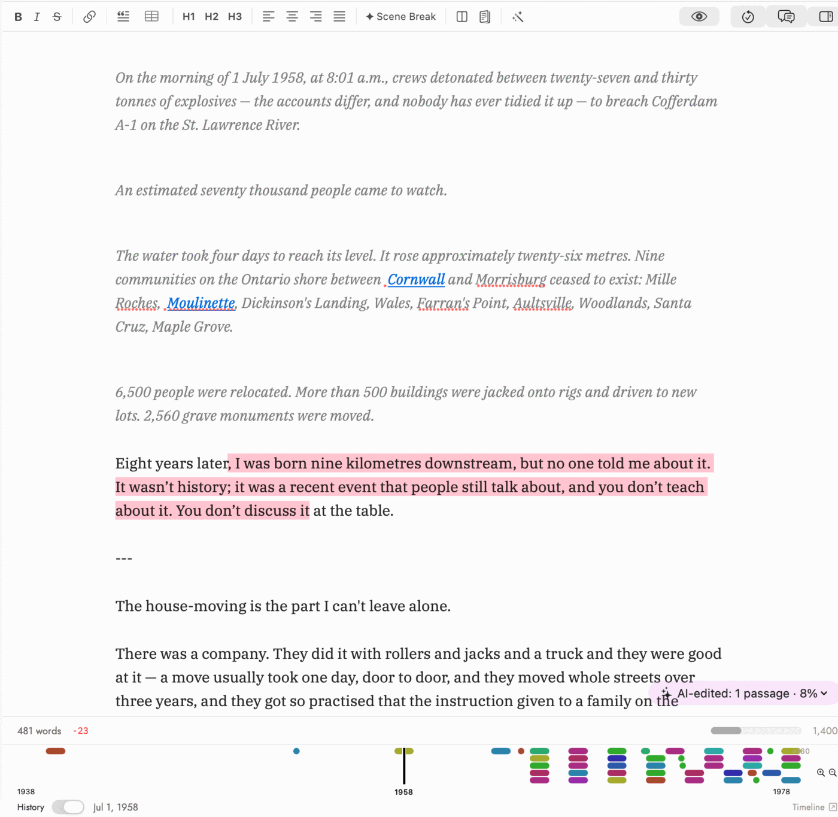This screenshot has width=838, height=817.
Task: Apply Heading 3 style
Action: (235, 17)
